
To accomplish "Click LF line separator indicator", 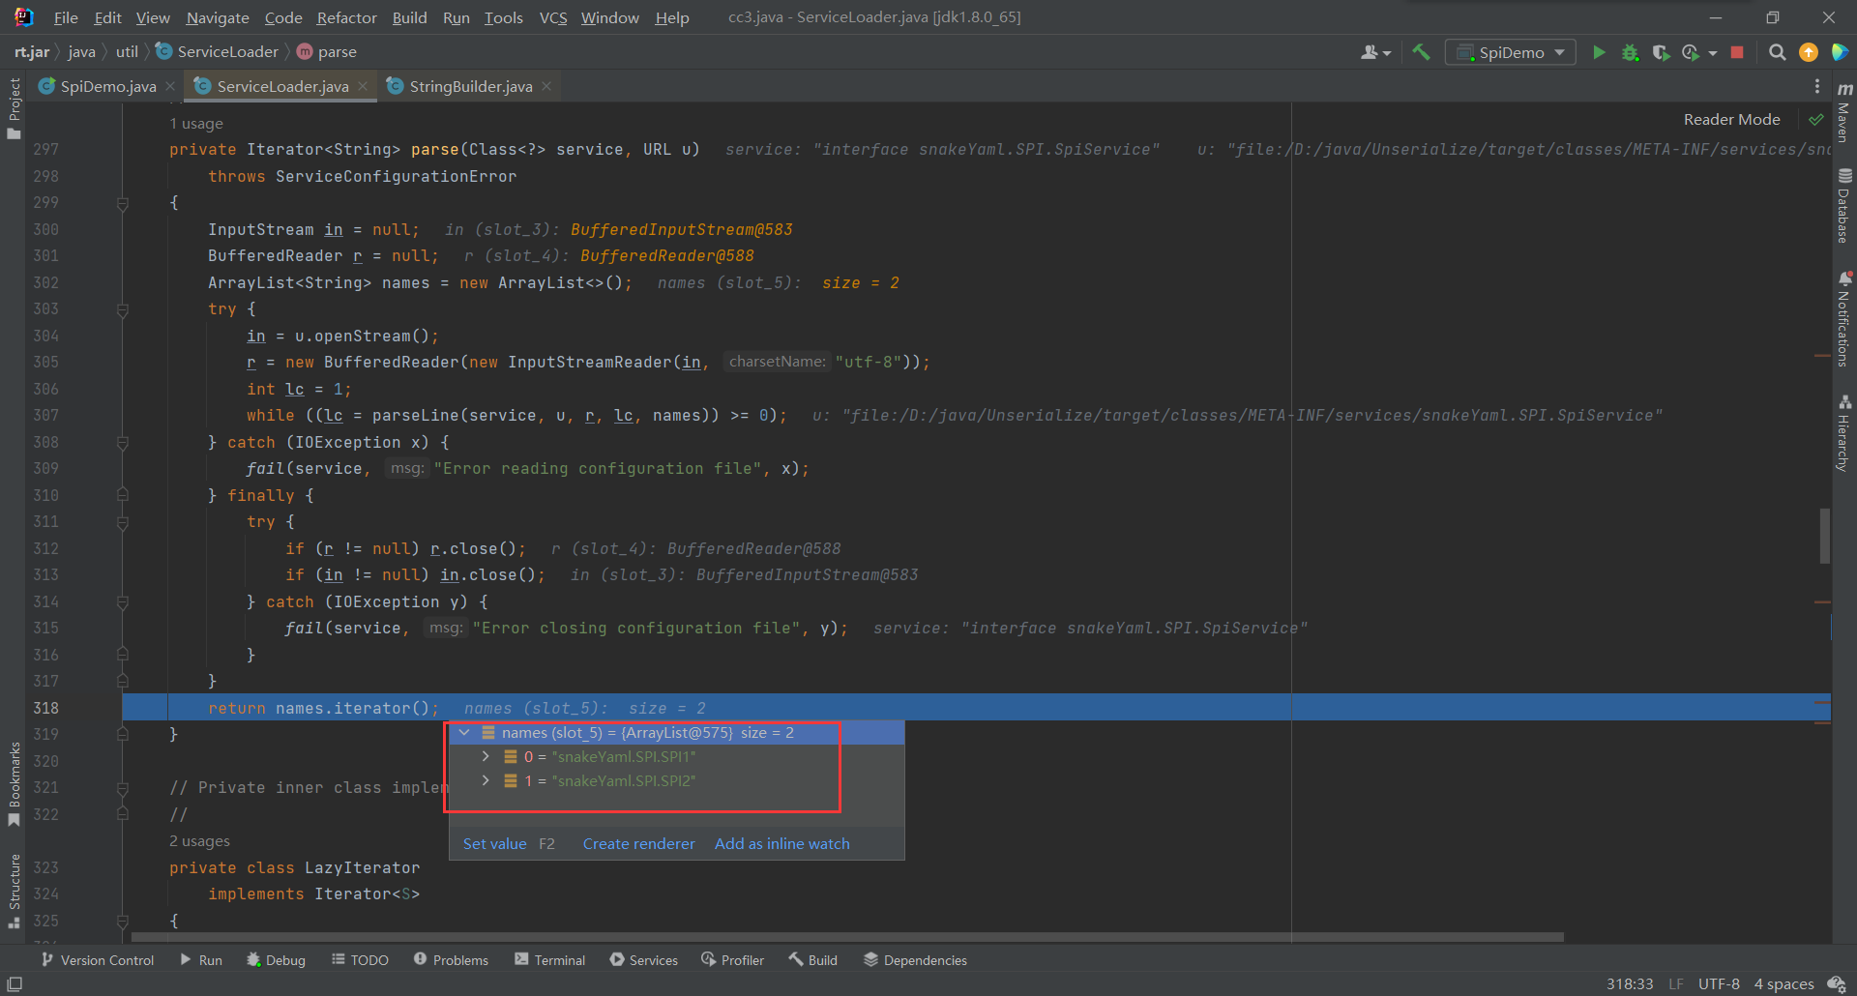I will click(1676, 983).
